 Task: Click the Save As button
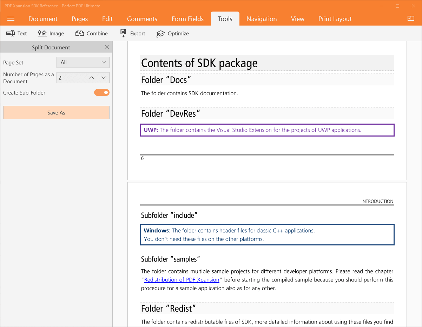[x=56, y=112]
